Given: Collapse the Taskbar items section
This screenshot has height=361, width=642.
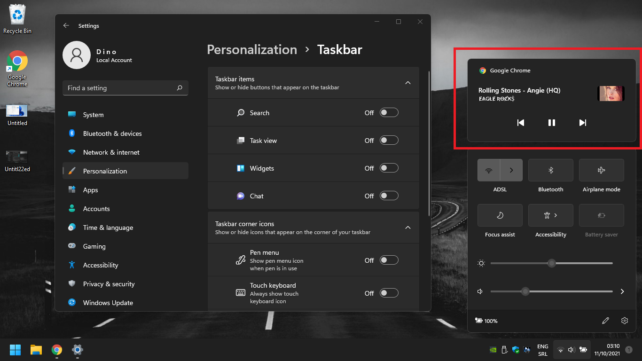Looking at the screenshot, I should pos(408,83).
